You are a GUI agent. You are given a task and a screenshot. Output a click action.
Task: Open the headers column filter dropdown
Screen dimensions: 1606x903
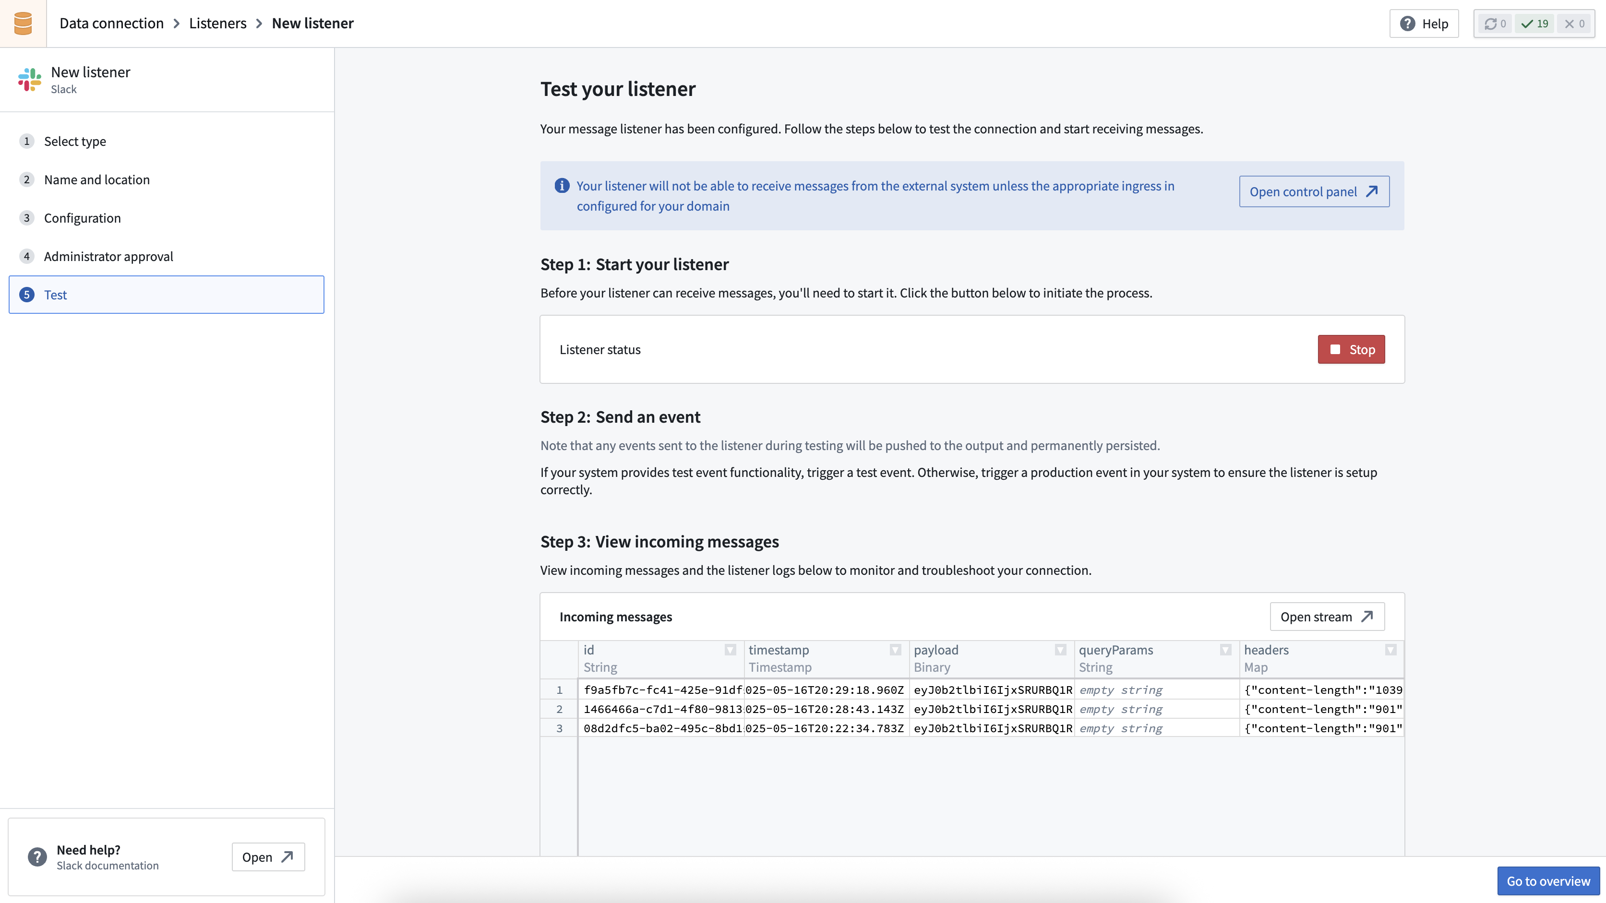[1391, 650]
